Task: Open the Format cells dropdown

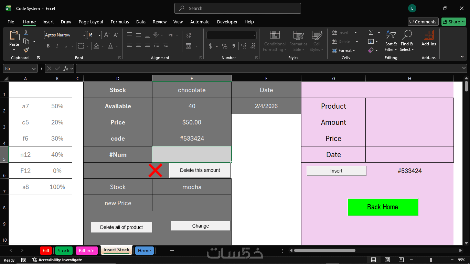Action: pos(343,51)
